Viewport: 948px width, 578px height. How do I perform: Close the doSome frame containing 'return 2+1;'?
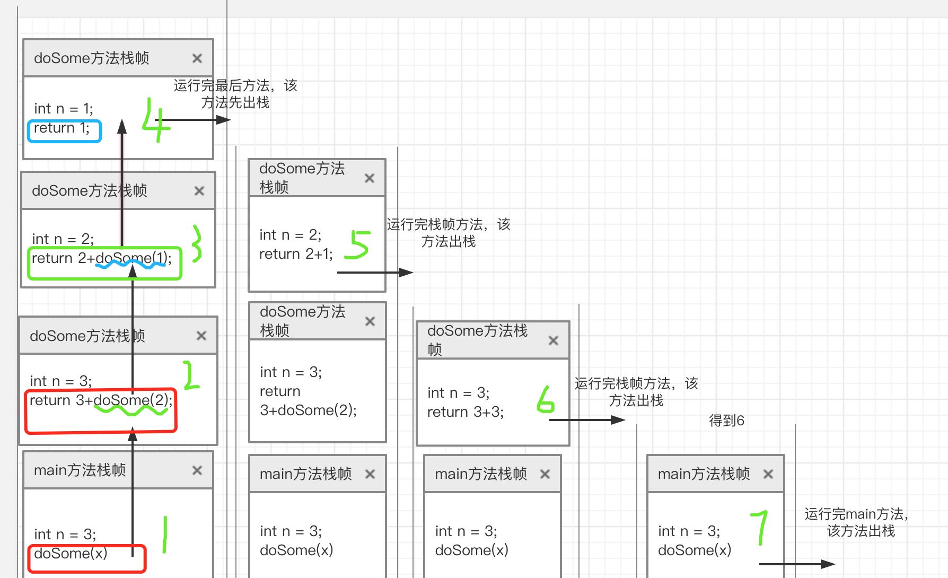[370, 178]
